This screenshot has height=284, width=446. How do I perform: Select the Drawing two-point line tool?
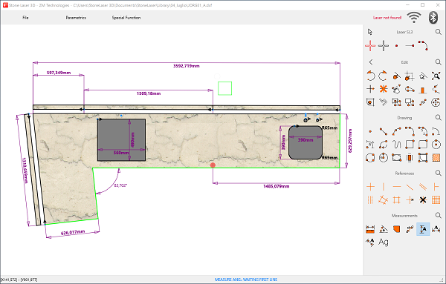point(383,131)
